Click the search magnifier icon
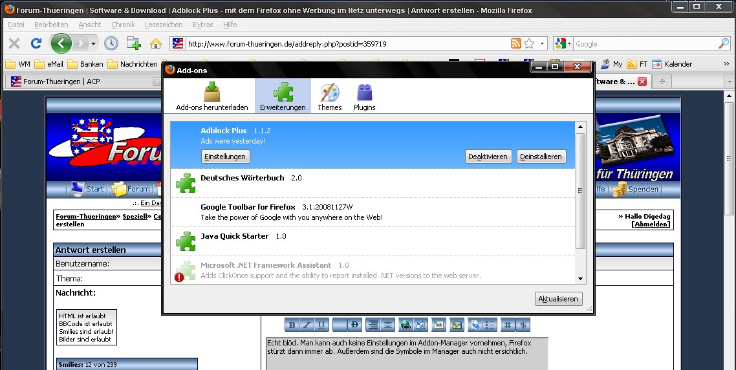This screenshot has width=736, height=370. pos(724,44)
